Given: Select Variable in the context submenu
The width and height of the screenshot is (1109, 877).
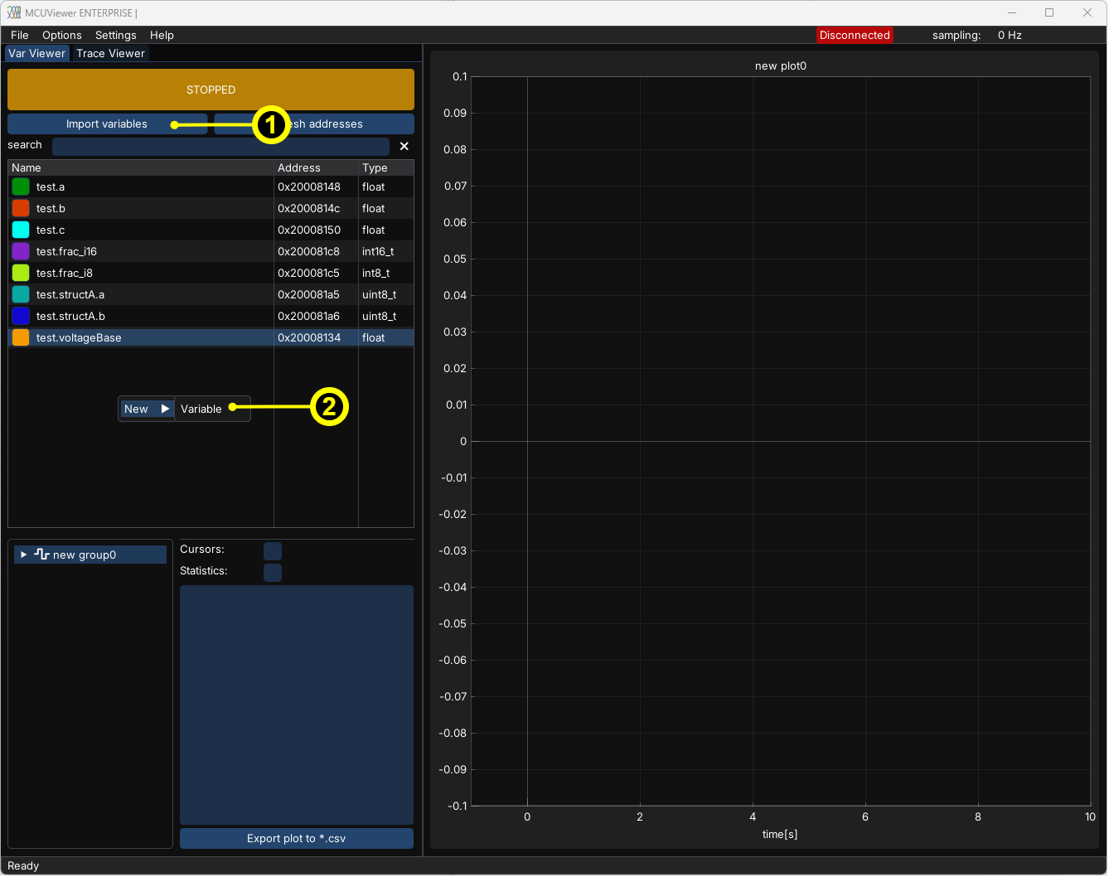Looking at the screenshot, I should [201, 409].
